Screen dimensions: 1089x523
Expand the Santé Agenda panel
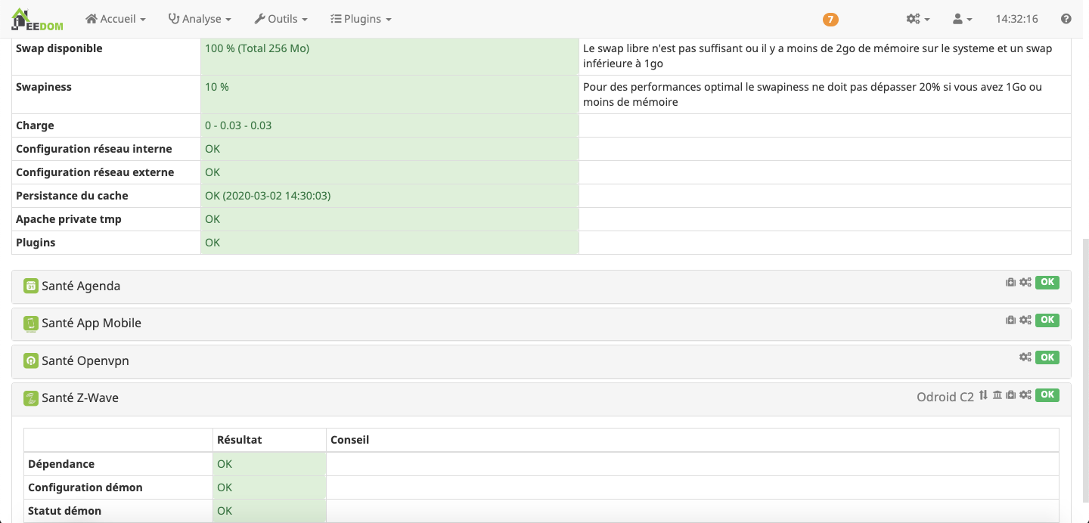click(81, 286)
